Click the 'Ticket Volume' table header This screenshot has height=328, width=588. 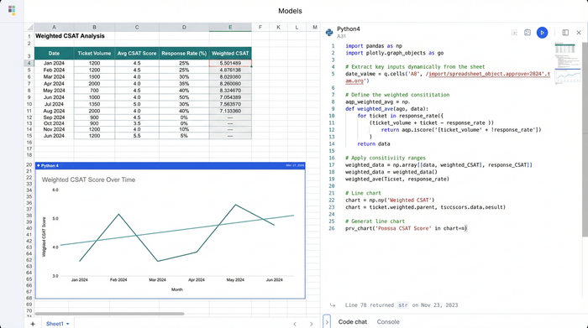94,53
